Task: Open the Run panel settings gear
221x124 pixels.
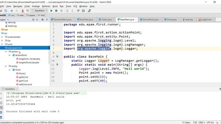Action: click(x=220, y=89)
